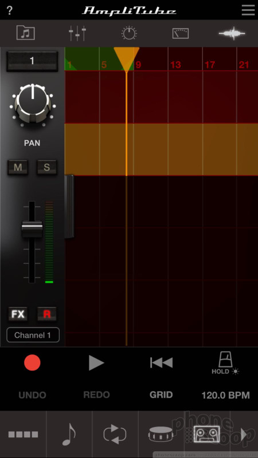The width and height of the screenshot is (258, 458).
Task: Arm recording with the red R button
Action: (47, 314)
